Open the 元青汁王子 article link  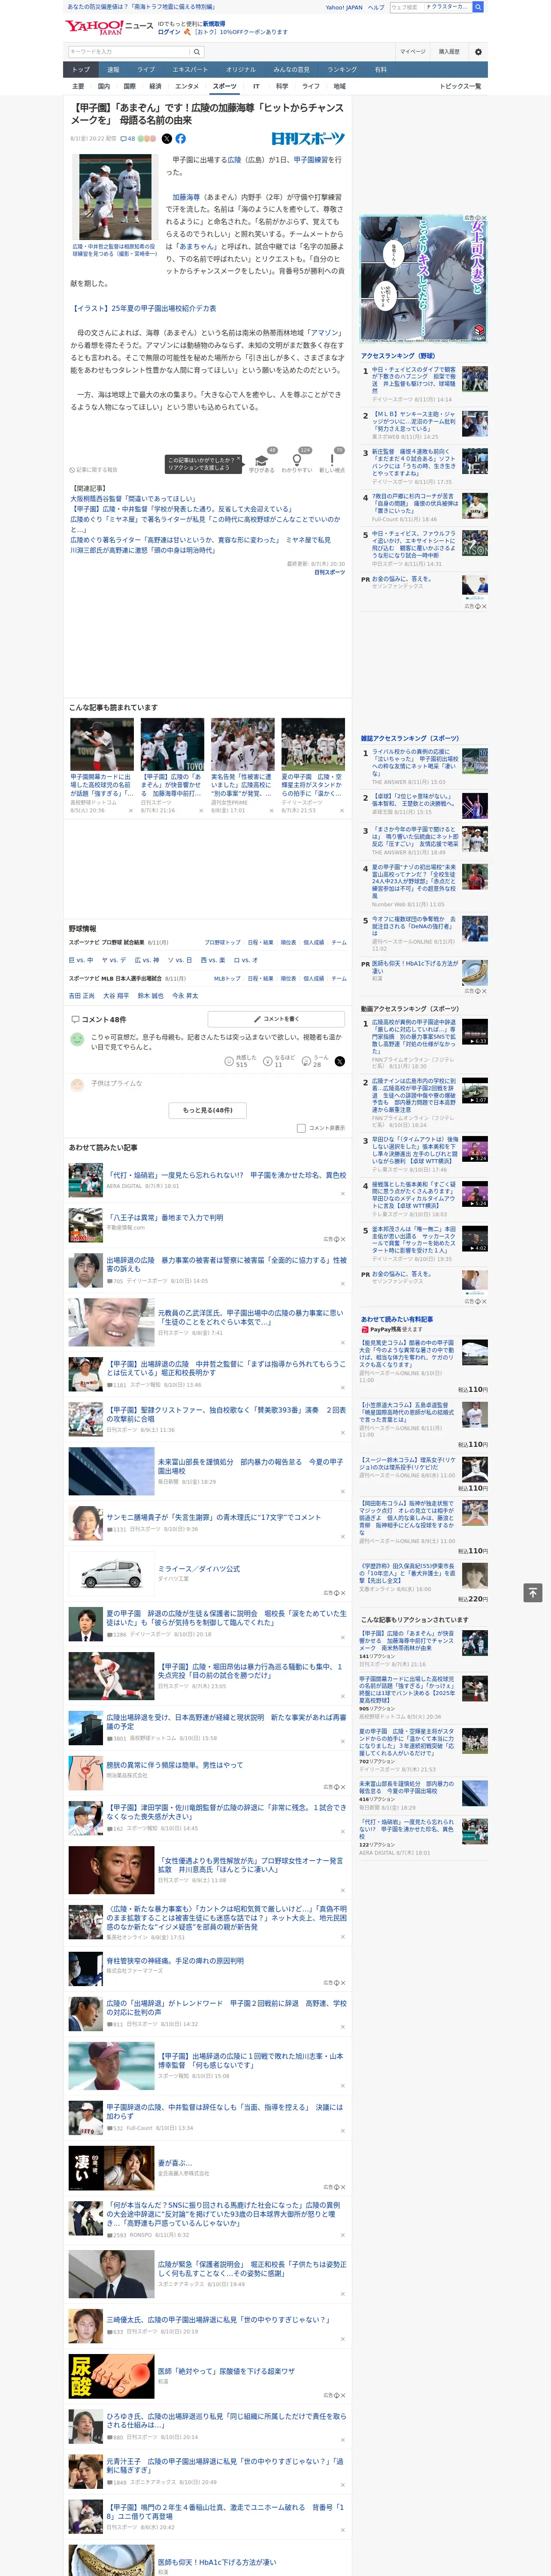tap(225, 2466)
